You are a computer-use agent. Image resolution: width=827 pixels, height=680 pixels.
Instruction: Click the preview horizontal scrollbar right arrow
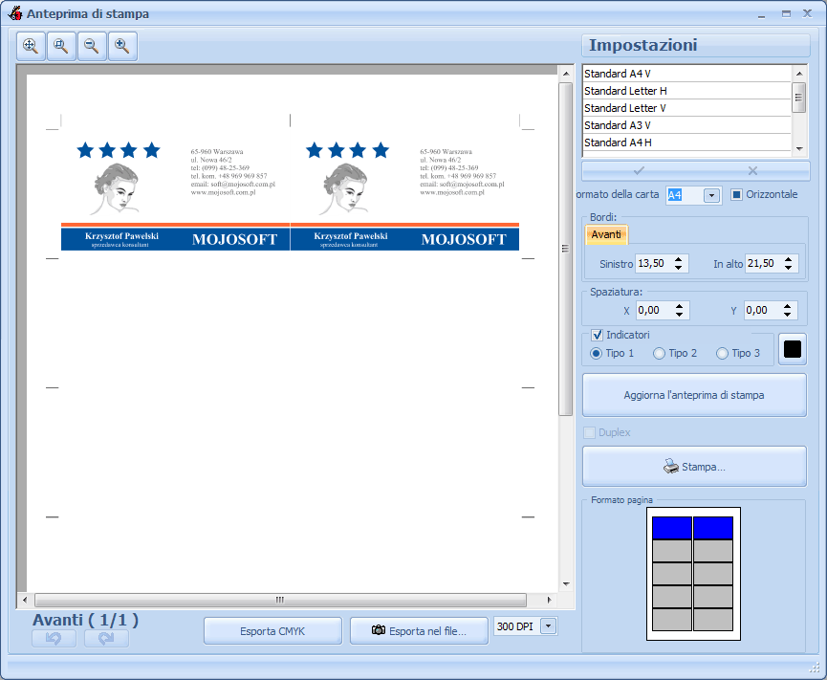point(549,600)
